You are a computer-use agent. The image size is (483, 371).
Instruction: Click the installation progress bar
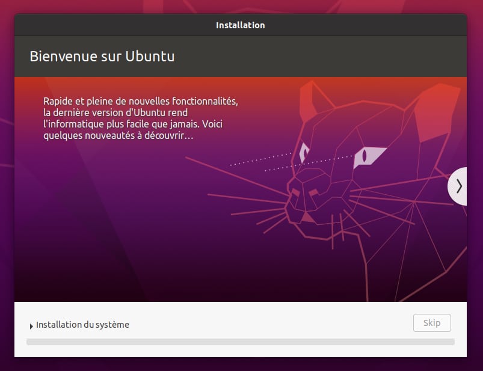click(x=241, y=342)
